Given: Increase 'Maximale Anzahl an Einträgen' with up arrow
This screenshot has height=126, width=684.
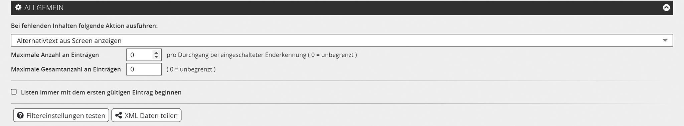Looking at the screenshot, I should pyautogui.click(x=156, y=52).
